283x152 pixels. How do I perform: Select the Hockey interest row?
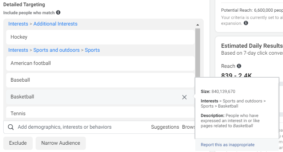pos(100,37)
